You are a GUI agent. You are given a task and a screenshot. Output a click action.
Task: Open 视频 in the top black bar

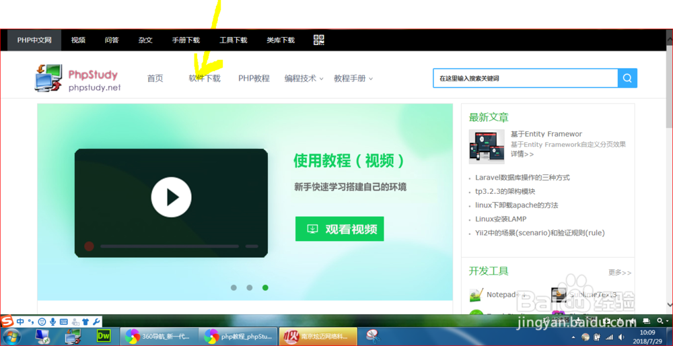tap(78, 40)
